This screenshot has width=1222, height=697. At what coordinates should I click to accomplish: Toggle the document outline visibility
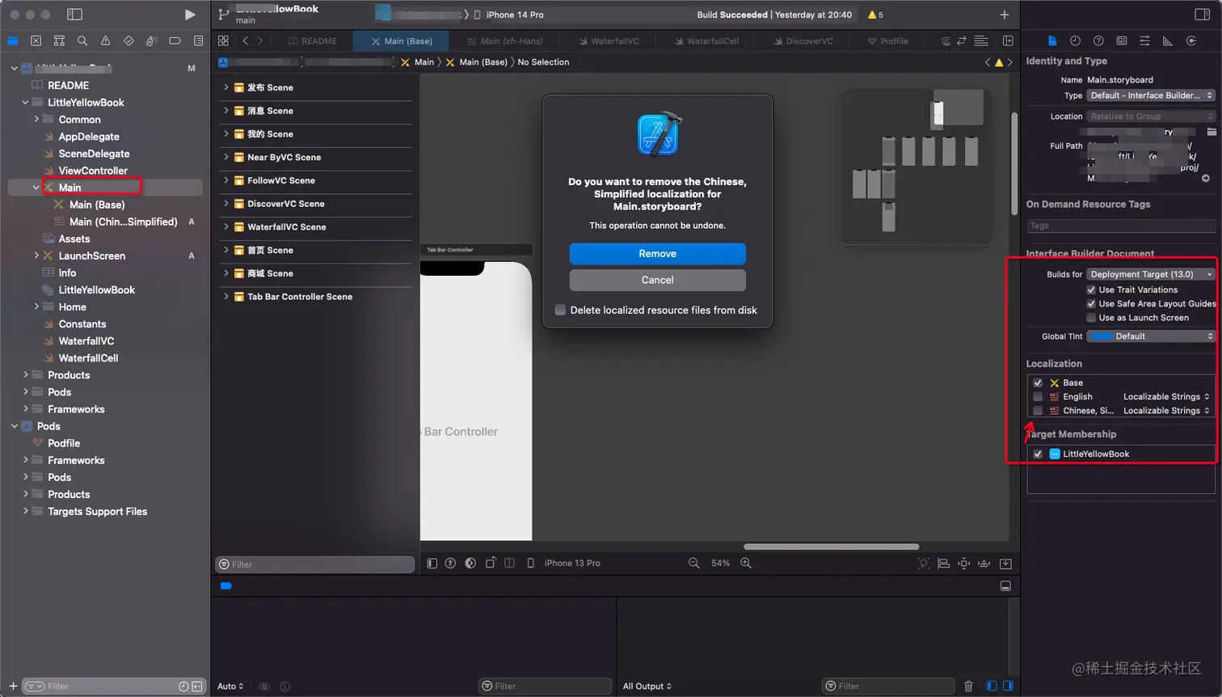(x=432, y=563)
